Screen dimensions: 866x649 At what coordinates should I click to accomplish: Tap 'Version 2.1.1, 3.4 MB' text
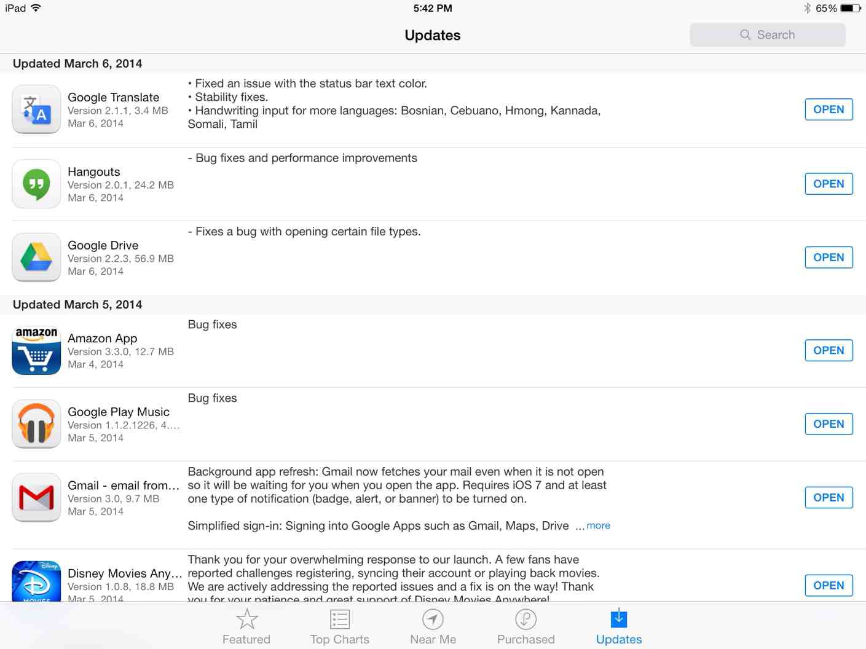pos(118,111)
